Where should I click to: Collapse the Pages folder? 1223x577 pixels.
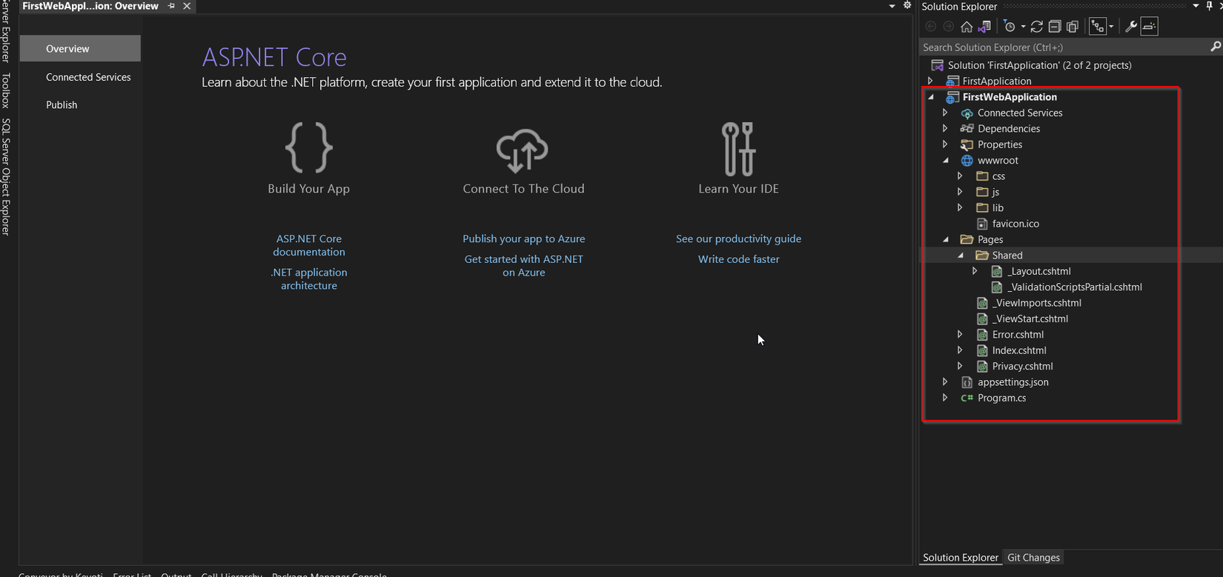pyautogui.click(x=946, y=239)
